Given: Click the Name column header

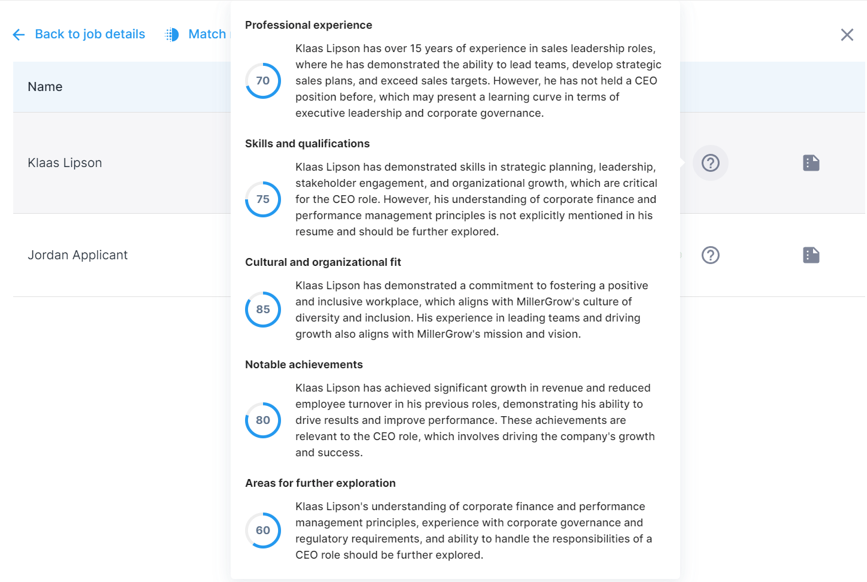Looking at the screenshot, I should 45,87.
